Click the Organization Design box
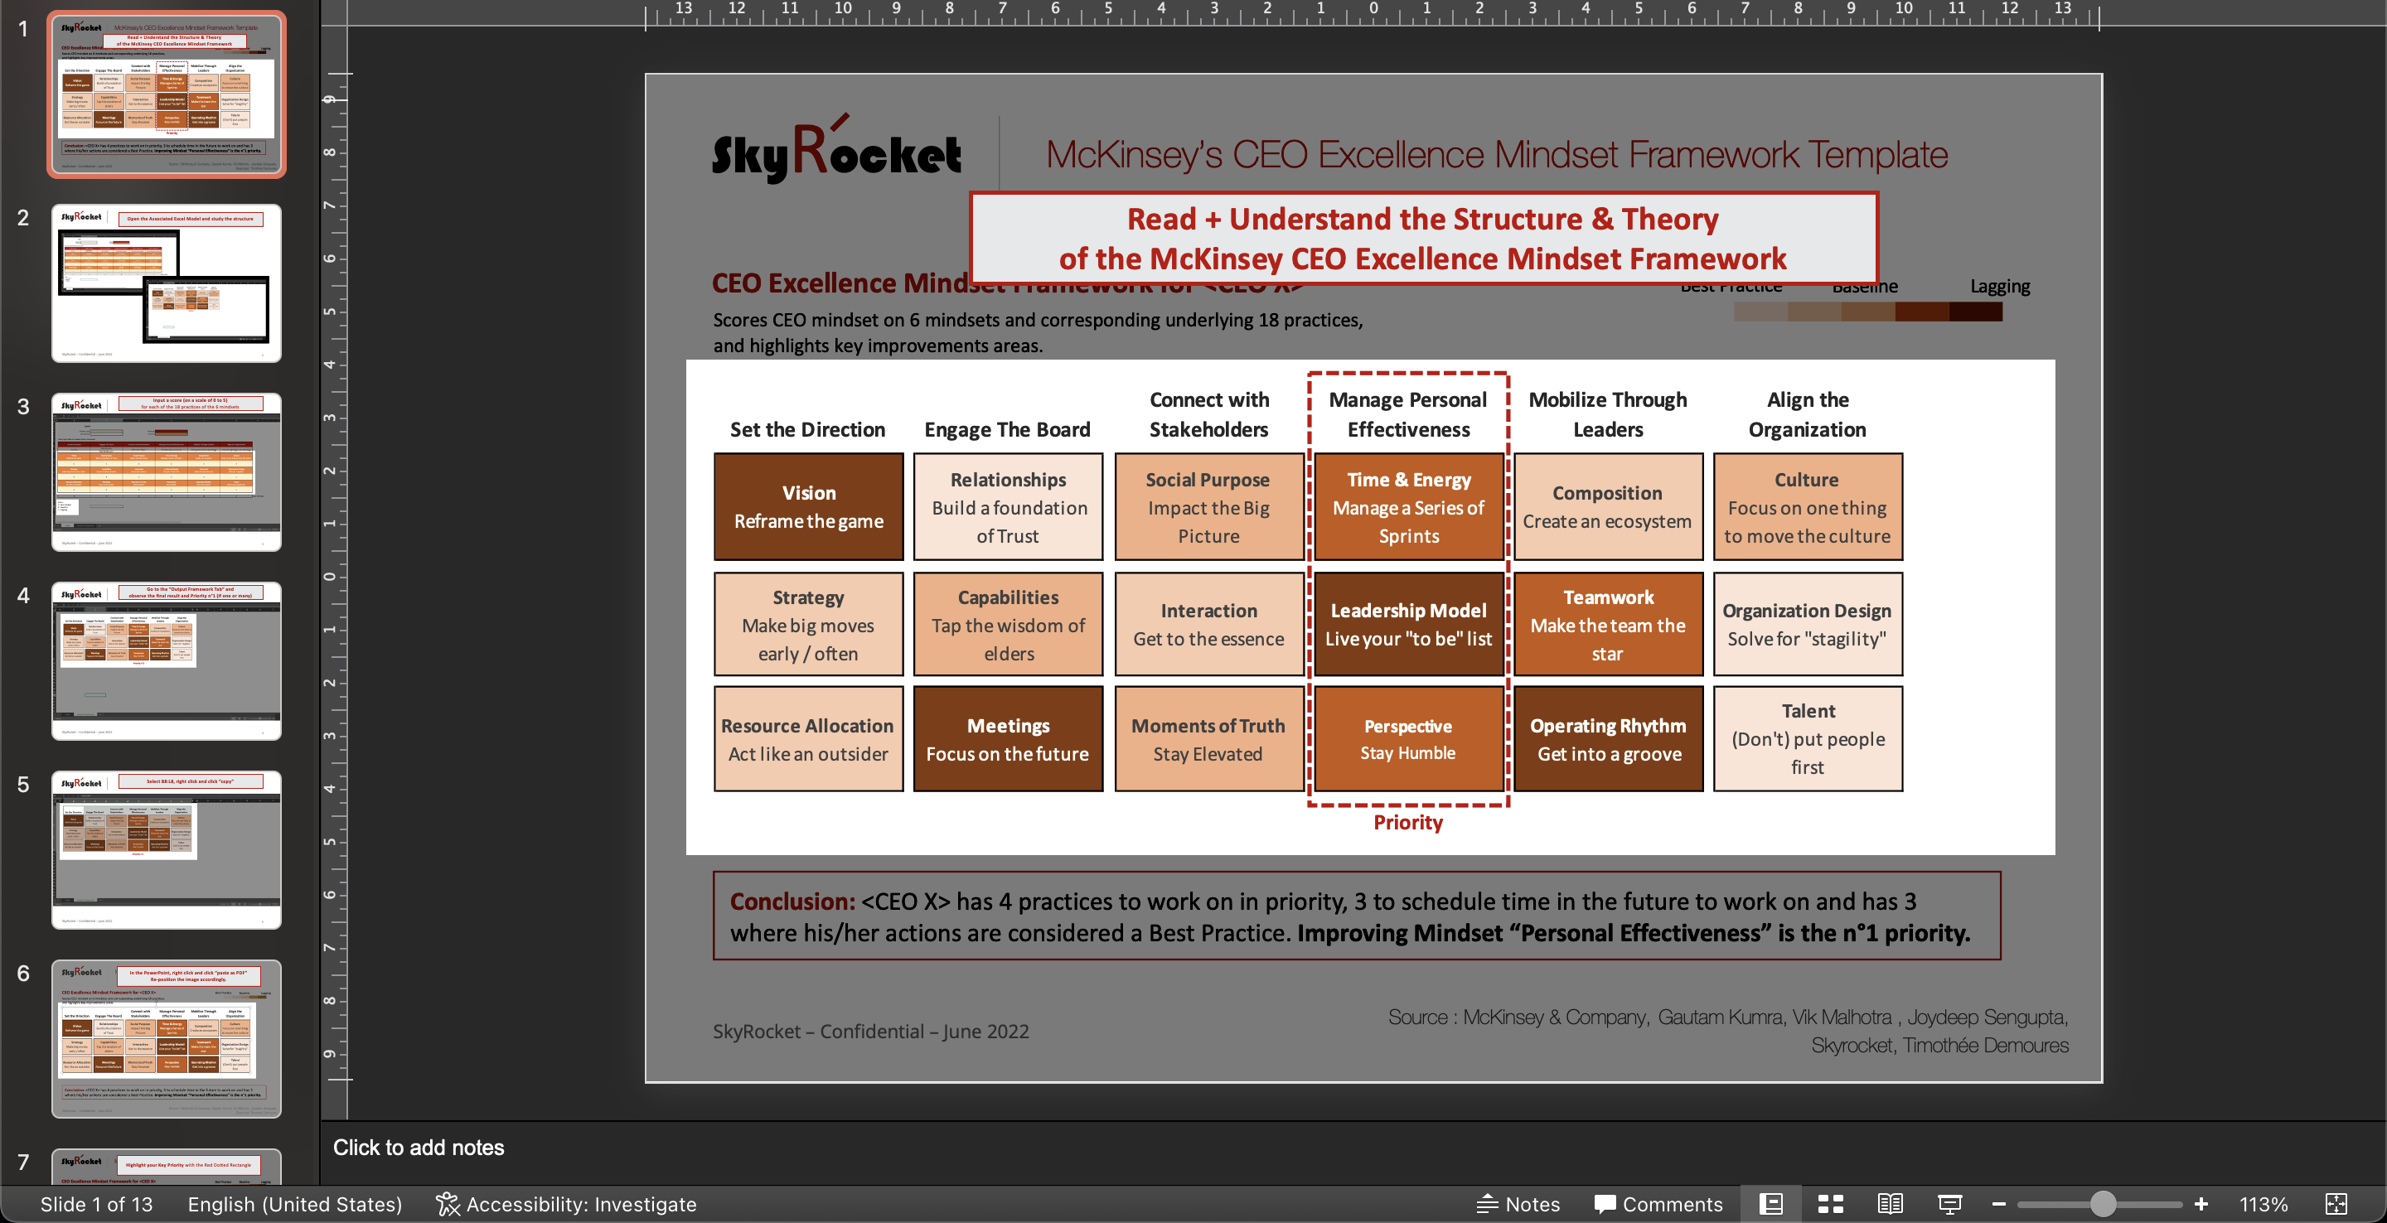 [1807, 625]
